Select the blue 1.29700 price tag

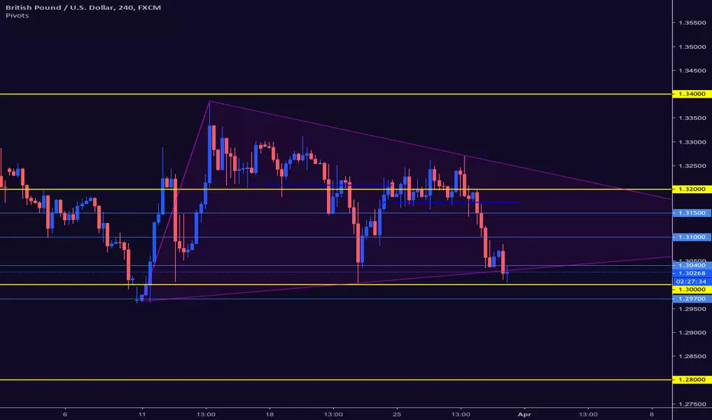click(x=692, y=299)
